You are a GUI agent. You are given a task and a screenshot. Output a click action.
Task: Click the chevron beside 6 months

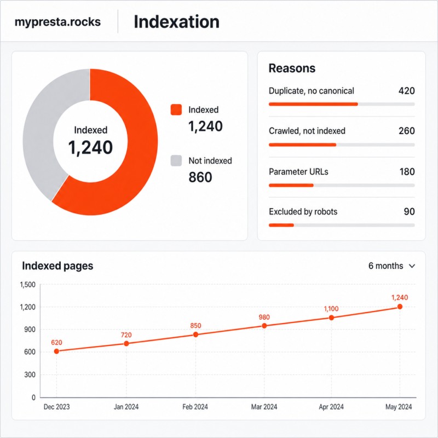point(412,266)
